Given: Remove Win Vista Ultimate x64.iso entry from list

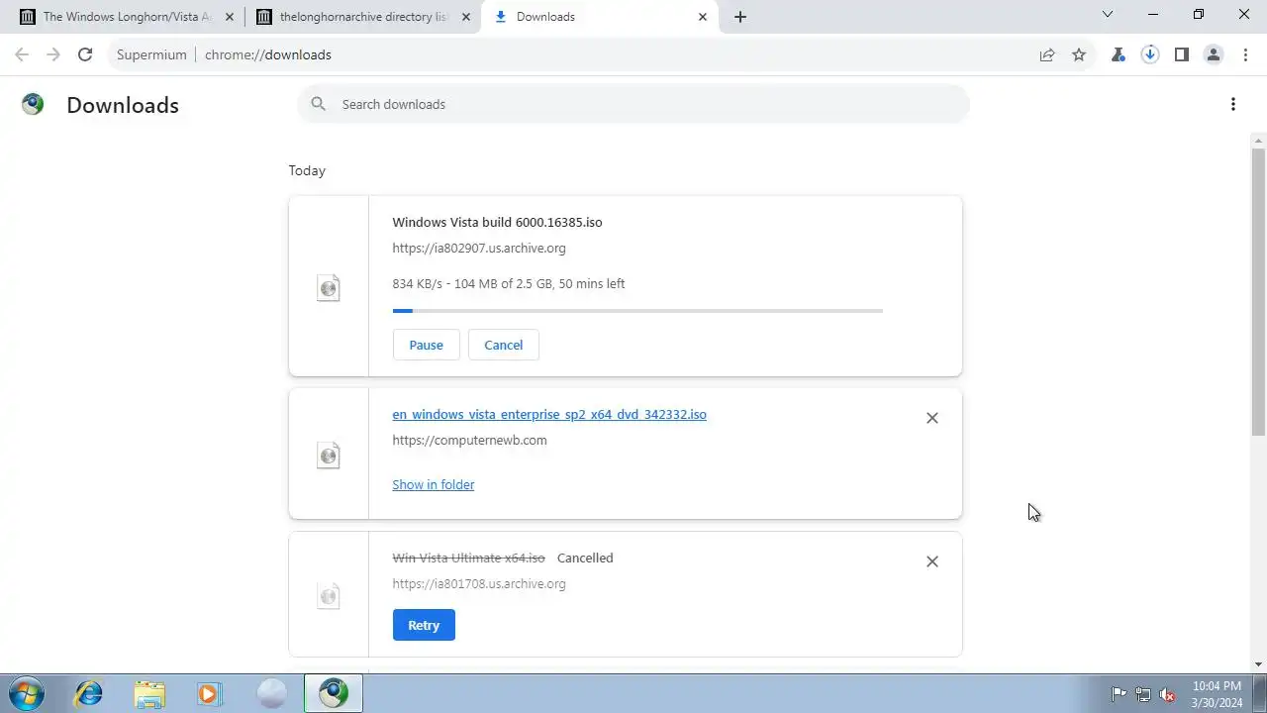Looking at the screenshot, I should point(931,561).
